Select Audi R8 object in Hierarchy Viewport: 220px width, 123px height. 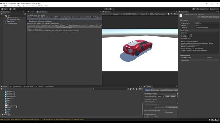(x=11, y=22)
